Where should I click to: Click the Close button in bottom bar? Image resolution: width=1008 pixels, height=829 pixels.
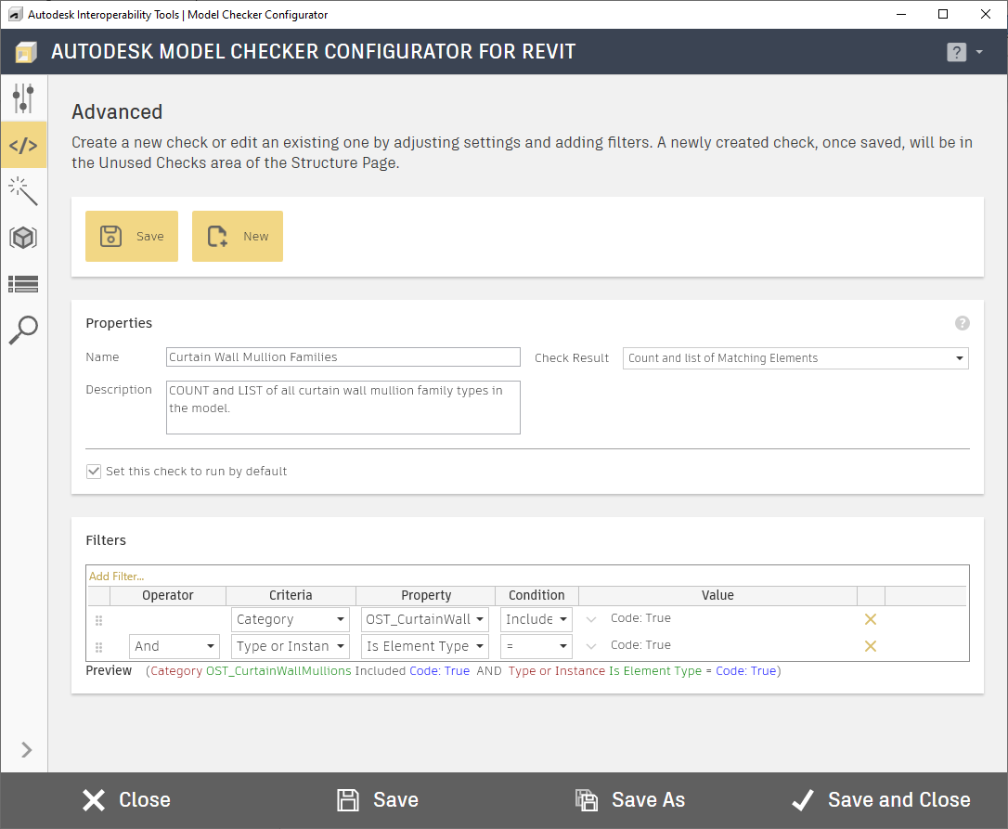126,800
